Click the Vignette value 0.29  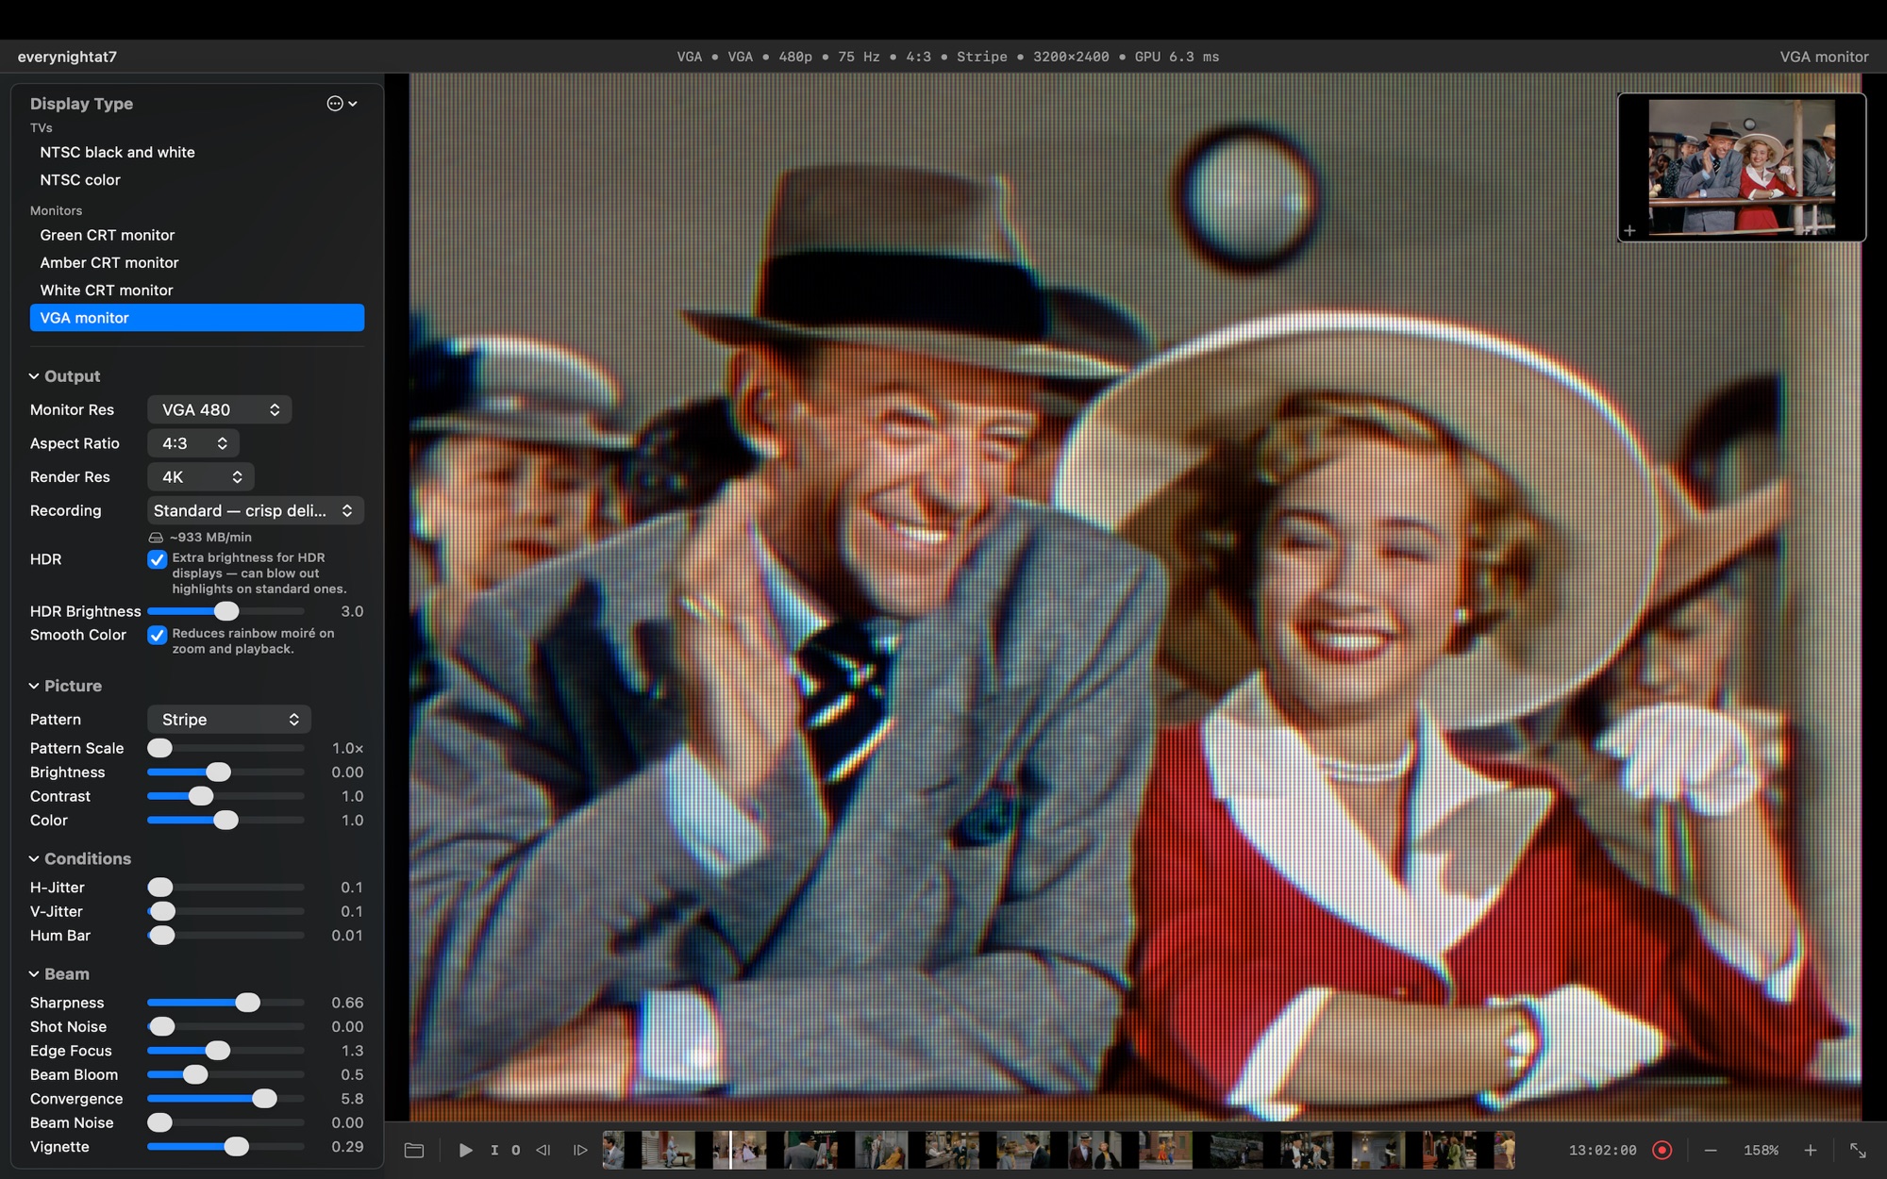[347, 1147]
